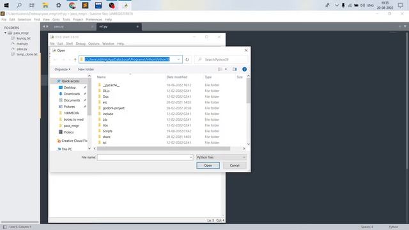Screen dimensions: 409x230
Task: Switch to pass.py tab in Sublime
Action: click(x=59, y=27)
